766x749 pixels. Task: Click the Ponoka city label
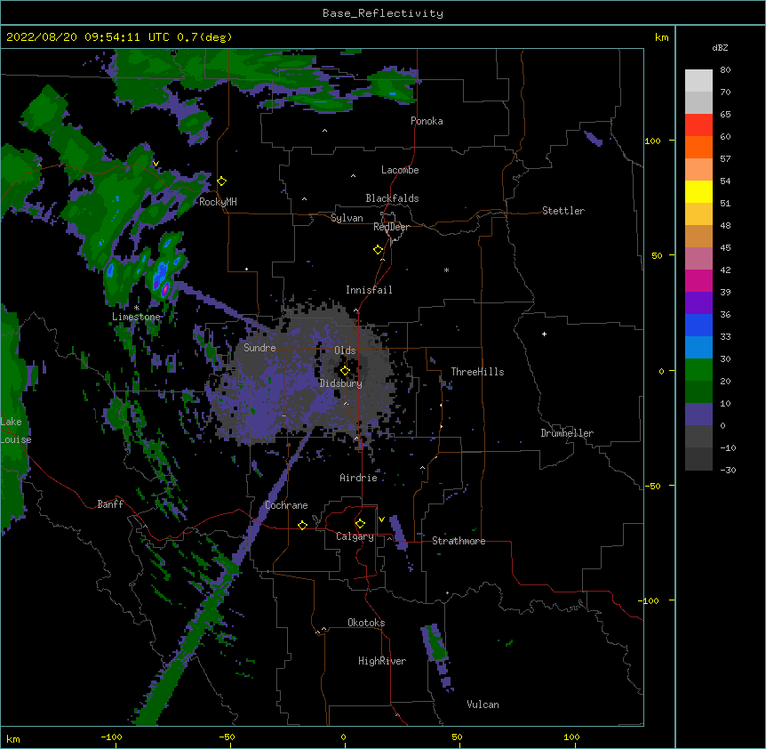pos(427,121)
